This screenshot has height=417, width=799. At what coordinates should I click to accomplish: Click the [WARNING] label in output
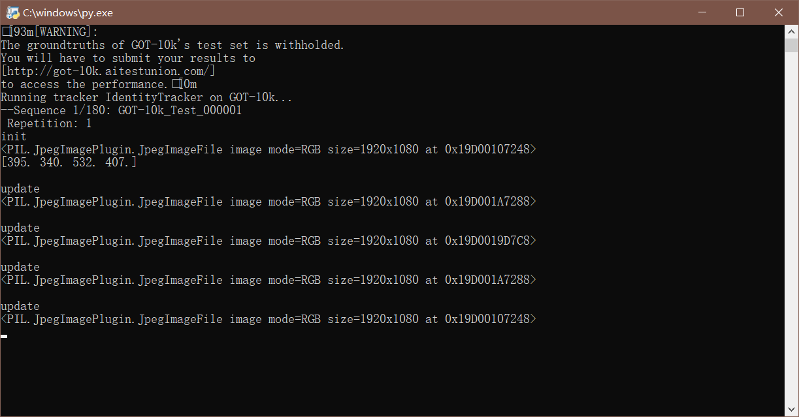(x=63, y=32)
